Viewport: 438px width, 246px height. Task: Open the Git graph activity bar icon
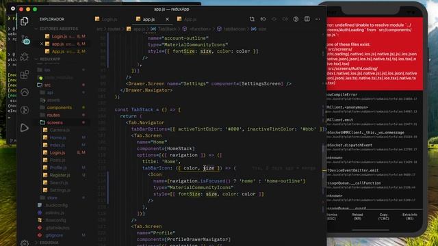[25, 110]
